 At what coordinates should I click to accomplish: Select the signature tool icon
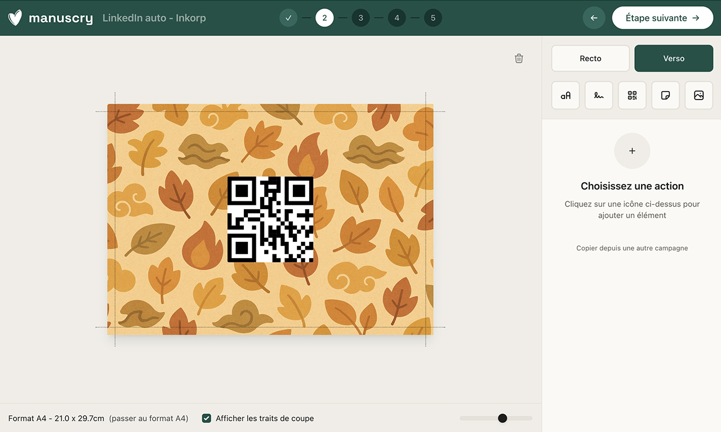tap(599, 96)
